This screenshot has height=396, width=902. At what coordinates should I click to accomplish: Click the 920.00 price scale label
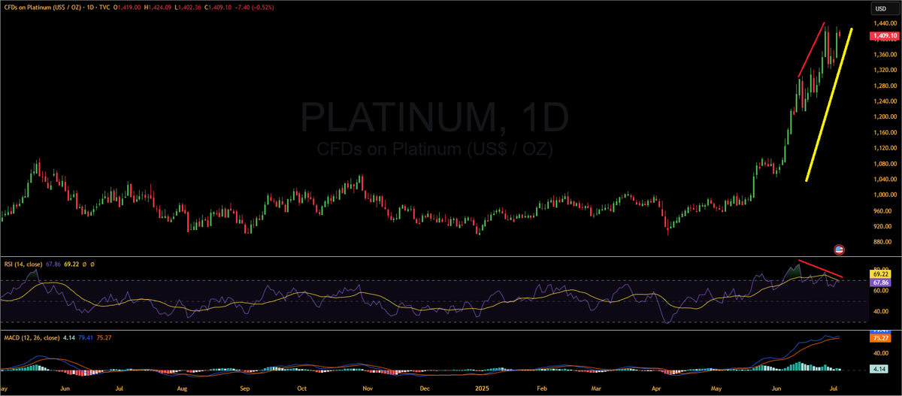tap(882, 225)
